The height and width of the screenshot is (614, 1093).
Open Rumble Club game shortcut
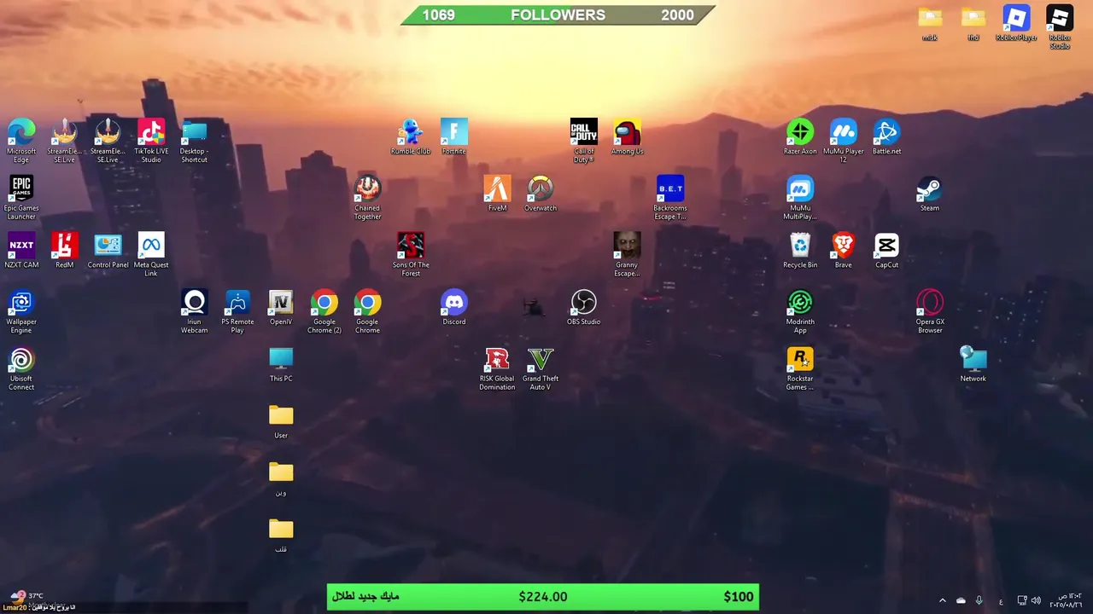(411, 137)
